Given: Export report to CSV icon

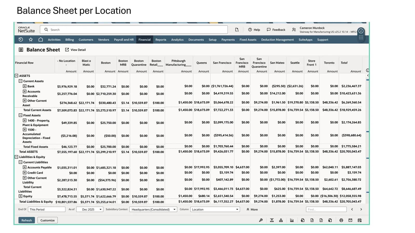Looking at the screenshot, I should pyautogui.click(x=321, y=220).
